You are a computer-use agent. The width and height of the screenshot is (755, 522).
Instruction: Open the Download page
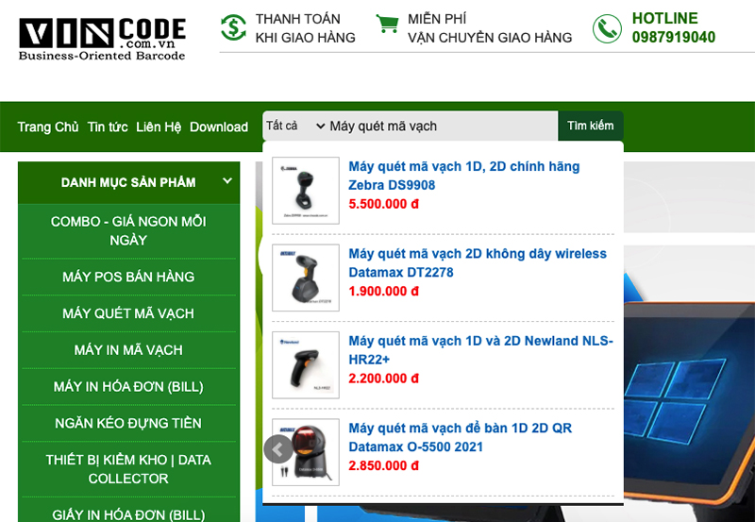click(219, 127)
